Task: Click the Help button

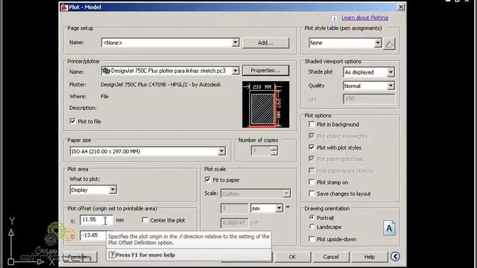Action: [370, 257]
